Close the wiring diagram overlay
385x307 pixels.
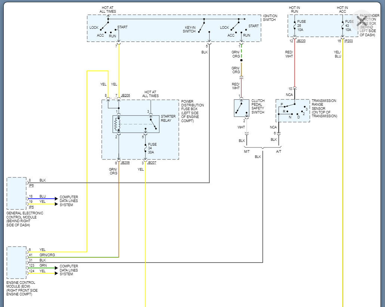(362, 20)
